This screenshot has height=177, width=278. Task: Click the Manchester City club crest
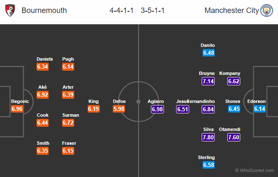click(x=267, y=10)
